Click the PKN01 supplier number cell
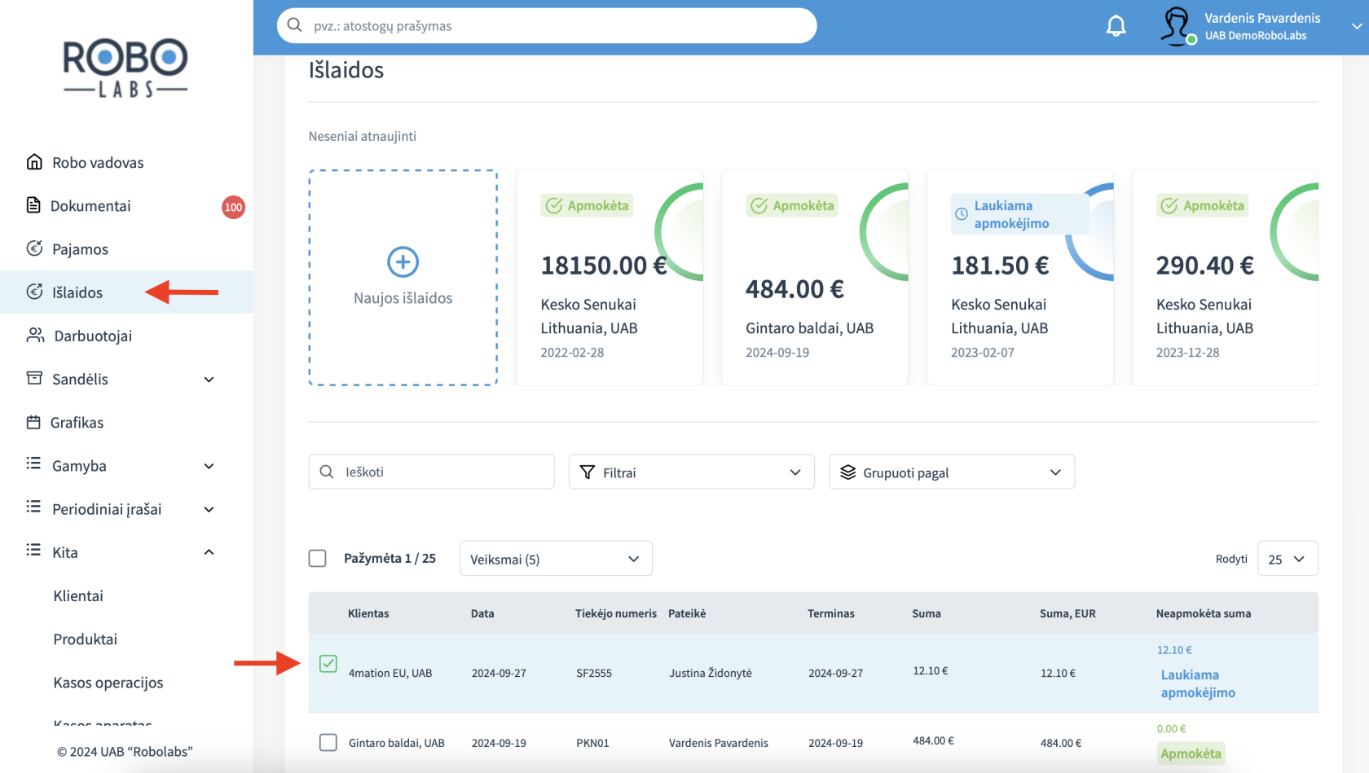 [x=592, y=743]
